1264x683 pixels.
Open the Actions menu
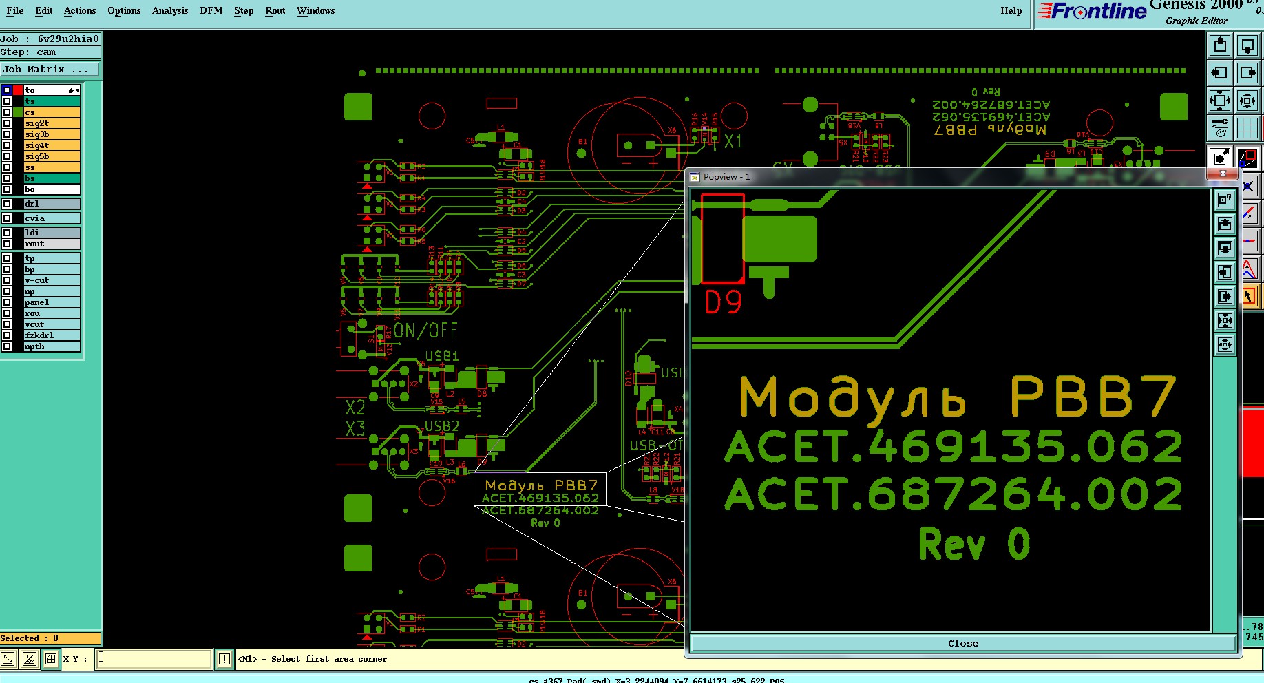coord(80,10)
